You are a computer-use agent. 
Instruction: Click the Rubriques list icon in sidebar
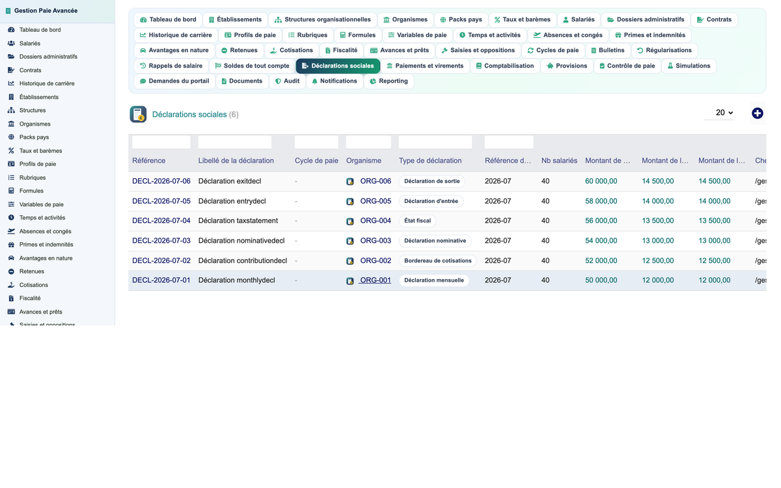11,178
